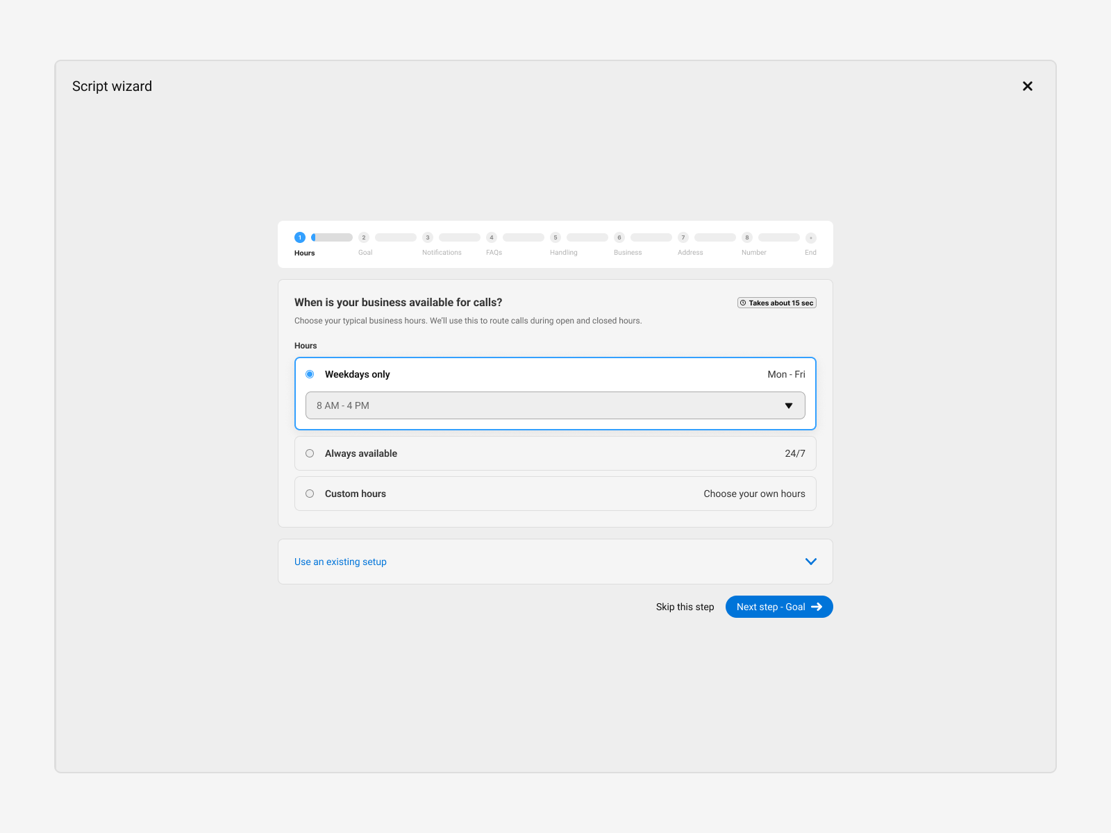The height and width of the screenshot is (833, 1111).
Task: Open the 8 AM - 4 PM hours dropdown
Action: (555, 405)
